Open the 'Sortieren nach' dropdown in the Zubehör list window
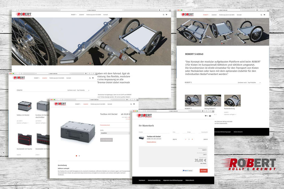This screenshot has height=189, width=284. 78,90
